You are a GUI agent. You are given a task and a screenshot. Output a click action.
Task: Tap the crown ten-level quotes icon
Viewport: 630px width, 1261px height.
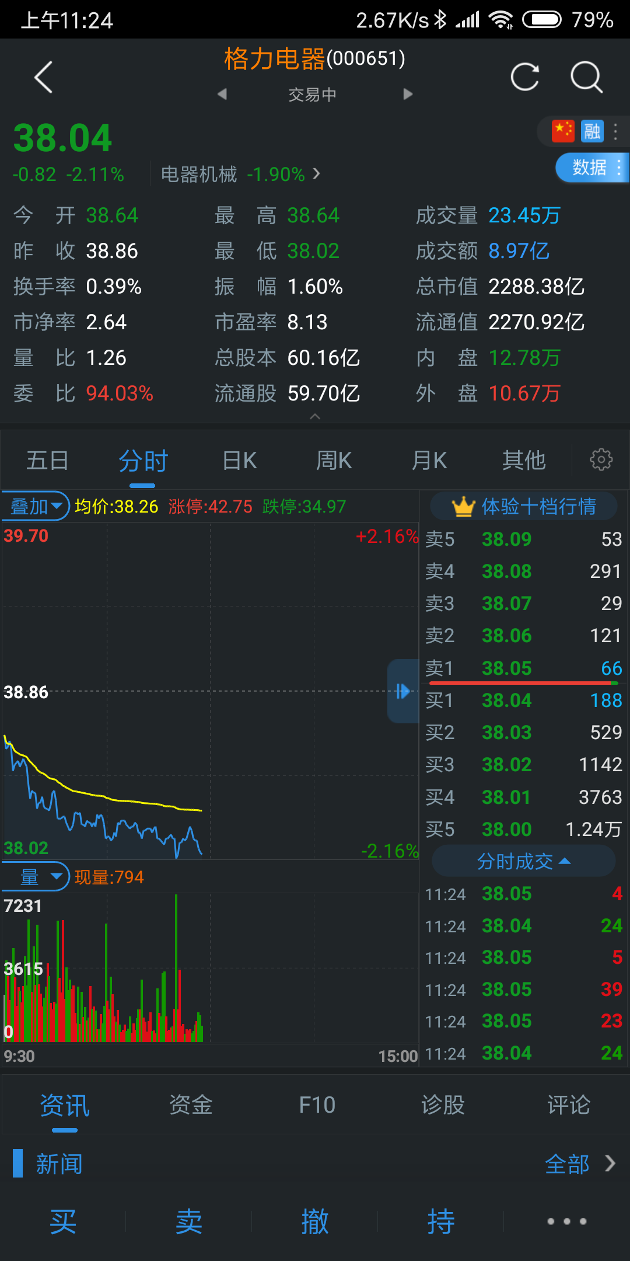coord(464,506)
